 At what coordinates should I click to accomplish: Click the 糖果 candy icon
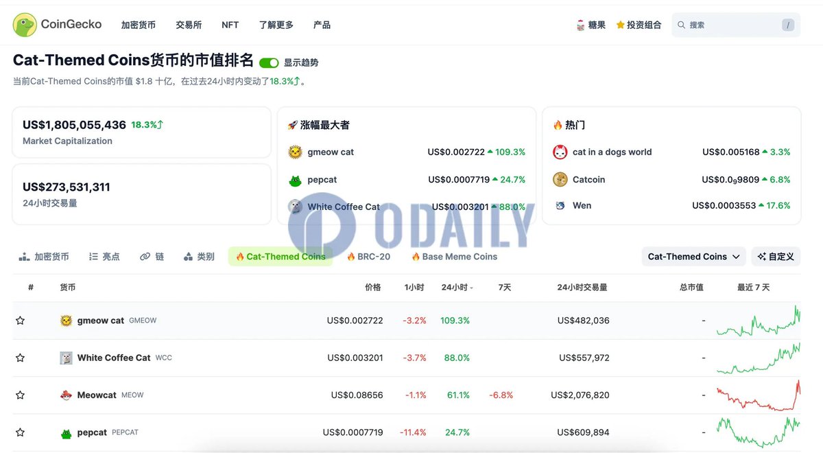point(580,24)
